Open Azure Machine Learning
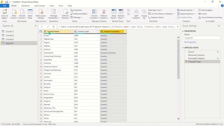 point(210,17)
